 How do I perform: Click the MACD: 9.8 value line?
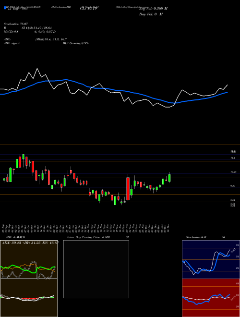29,32
